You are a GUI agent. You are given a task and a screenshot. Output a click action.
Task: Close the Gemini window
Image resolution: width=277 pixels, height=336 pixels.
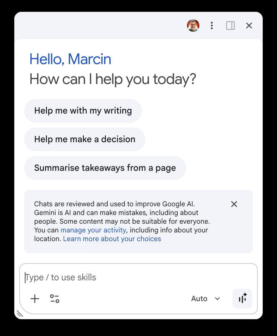click(249, 26)
